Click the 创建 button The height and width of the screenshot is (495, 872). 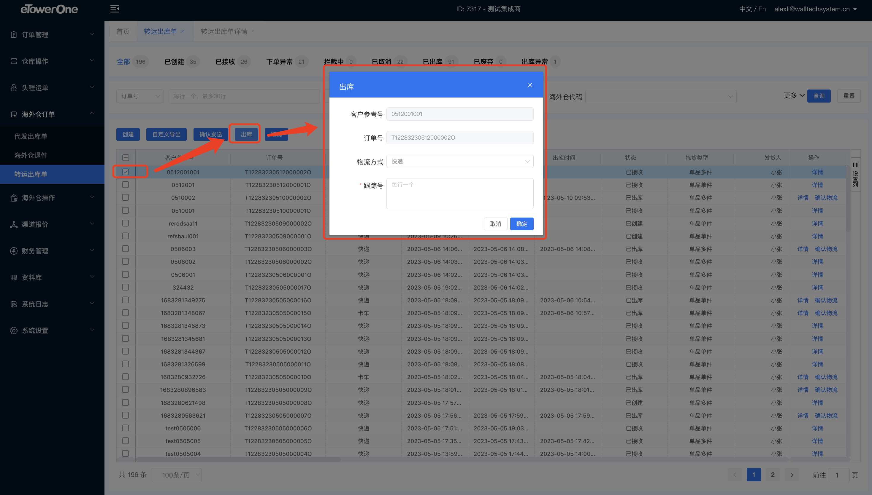pos(128,134)
